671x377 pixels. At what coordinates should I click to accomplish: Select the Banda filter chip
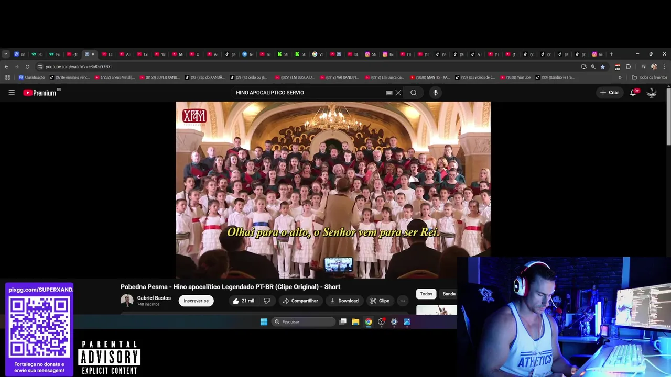pos(448,294)
